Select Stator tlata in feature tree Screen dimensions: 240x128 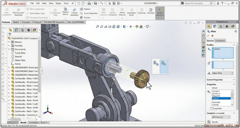[20, 60]
